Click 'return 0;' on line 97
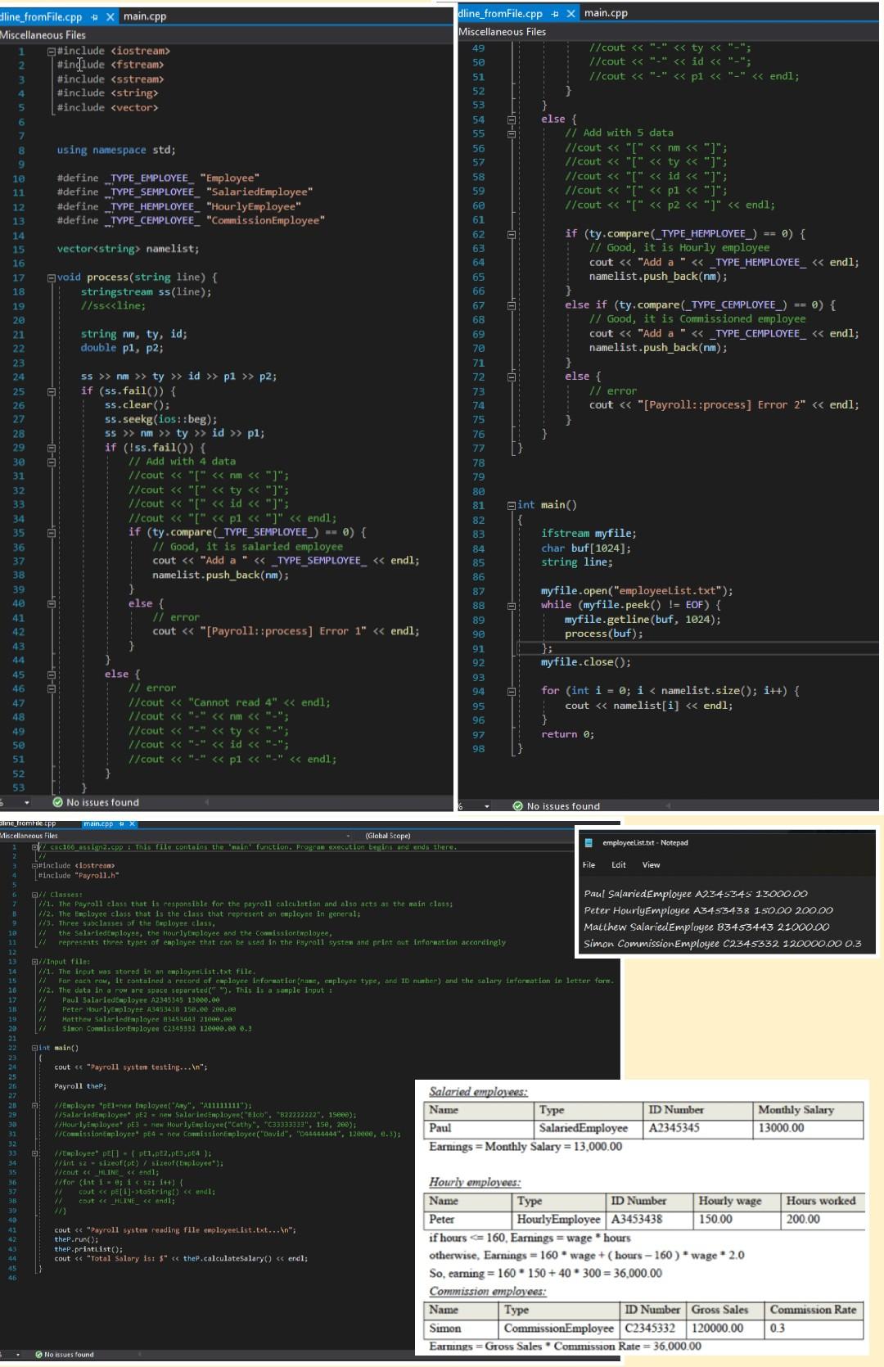The image size is (884, 1367). pos(567,734)
